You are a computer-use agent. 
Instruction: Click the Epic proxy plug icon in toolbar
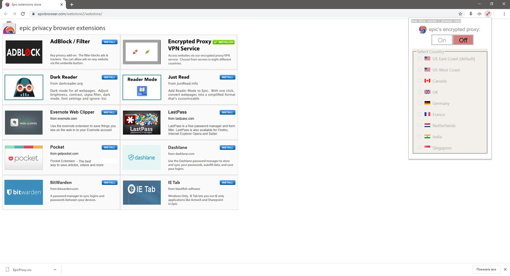tap(488, 14)
